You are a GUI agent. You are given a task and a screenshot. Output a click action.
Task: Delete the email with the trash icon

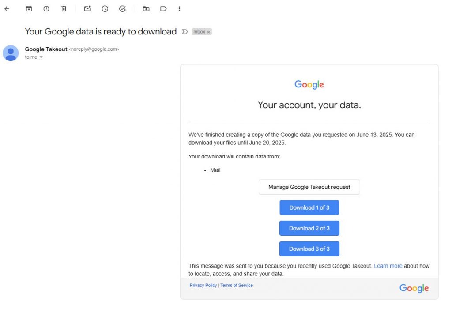coord(64,9)
